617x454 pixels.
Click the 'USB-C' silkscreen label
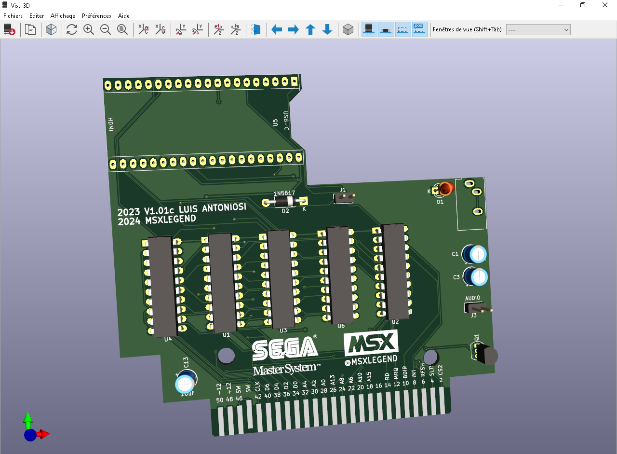[286, 121]
